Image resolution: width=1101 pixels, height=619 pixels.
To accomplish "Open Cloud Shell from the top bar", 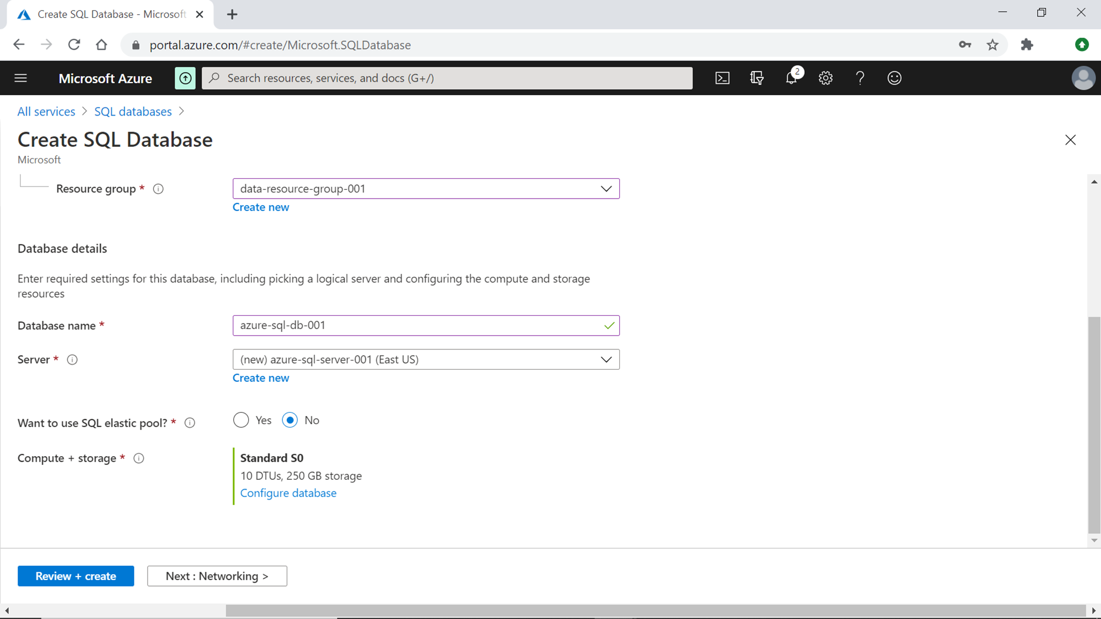I will pyautogui.click(x=722, y=78).
